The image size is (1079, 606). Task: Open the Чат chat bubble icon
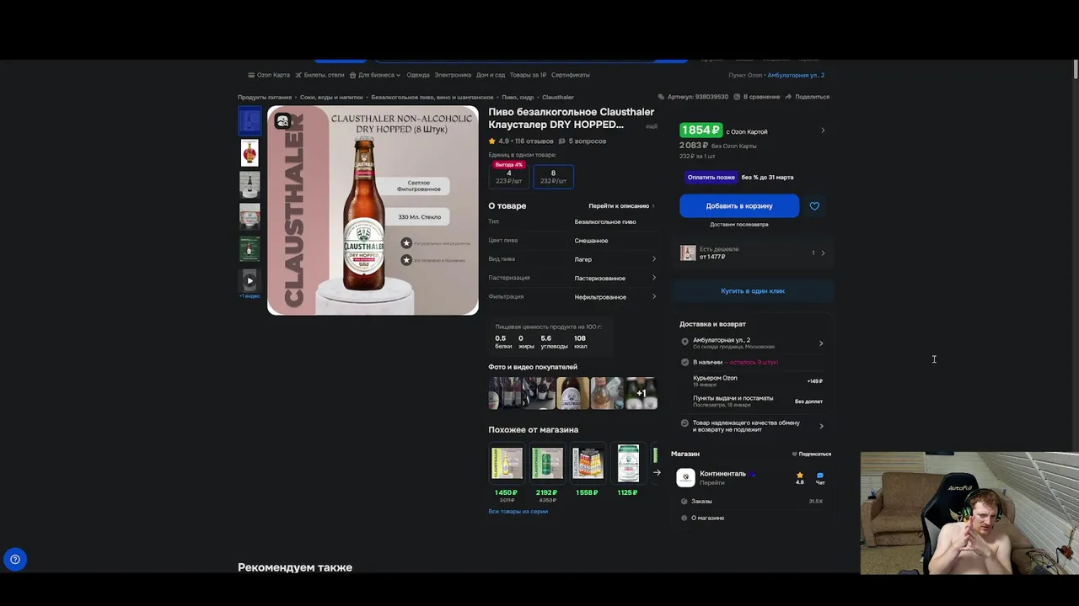[x=819, y=476]
